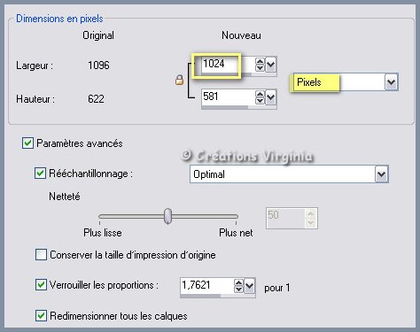The height and width of the screenshot is (332, 420).
Task: Expand the Pixels units dropdown
Action: (391, 81)
